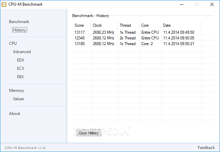The width and height of the screenshot is (220, 152).
Task: Open the Benchmark section in sidebar
Action: [x=19, y=22]
